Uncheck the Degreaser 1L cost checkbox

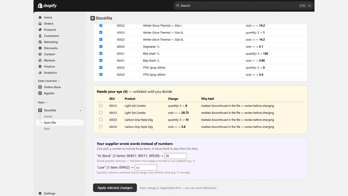101,46
